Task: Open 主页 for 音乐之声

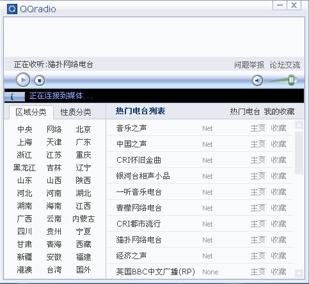Action: pos(258,128)
